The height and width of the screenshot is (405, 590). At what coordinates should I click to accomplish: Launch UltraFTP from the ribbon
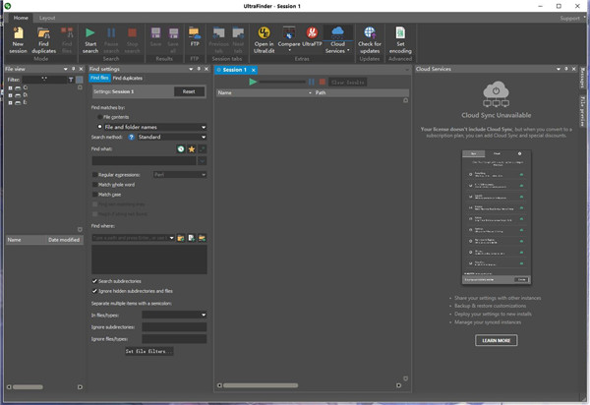pos(312,36)
